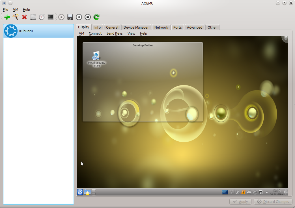Open the terminal console toolbar icon
The image size is (295, 208).
tap(51, 17)
